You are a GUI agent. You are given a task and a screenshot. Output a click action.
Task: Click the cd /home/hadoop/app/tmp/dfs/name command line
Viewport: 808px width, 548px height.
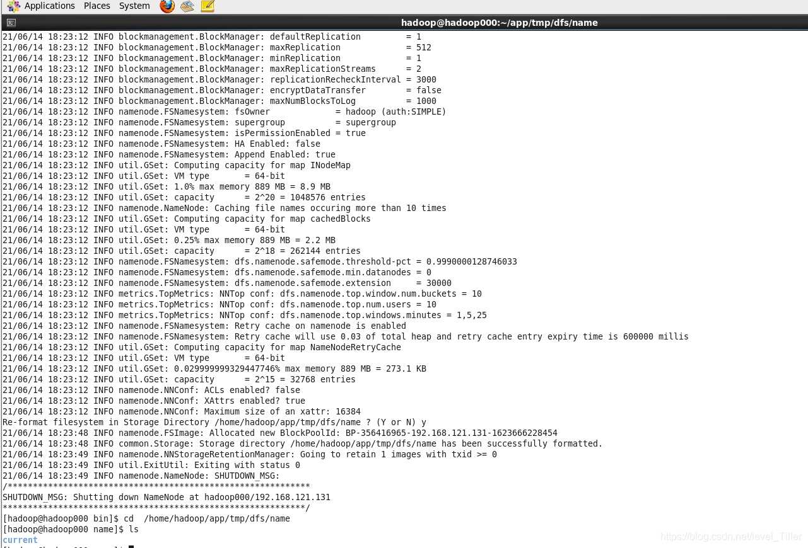146,518
